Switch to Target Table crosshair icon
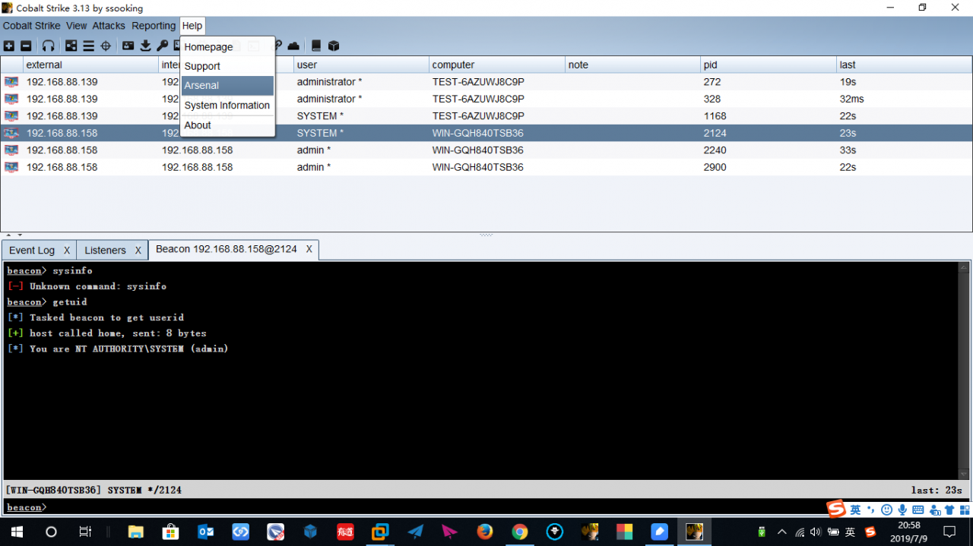The width and height of the screenshot is (973, 546). (x=106, y=46)
